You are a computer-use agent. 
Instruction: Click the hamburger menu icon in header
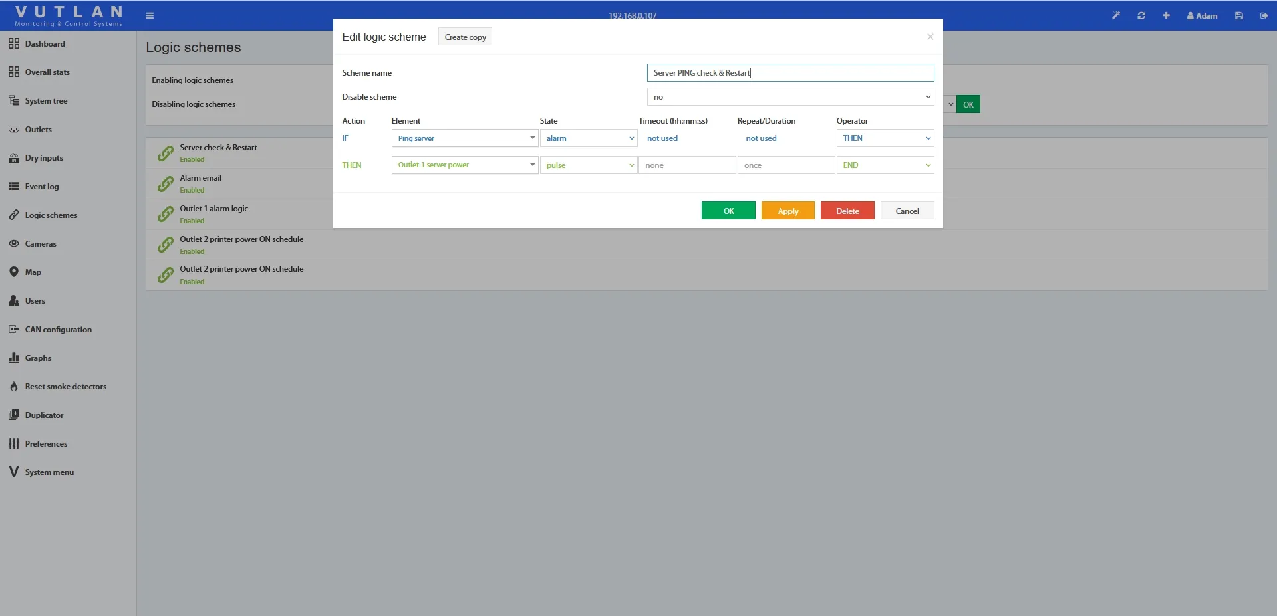click(150, 15)
